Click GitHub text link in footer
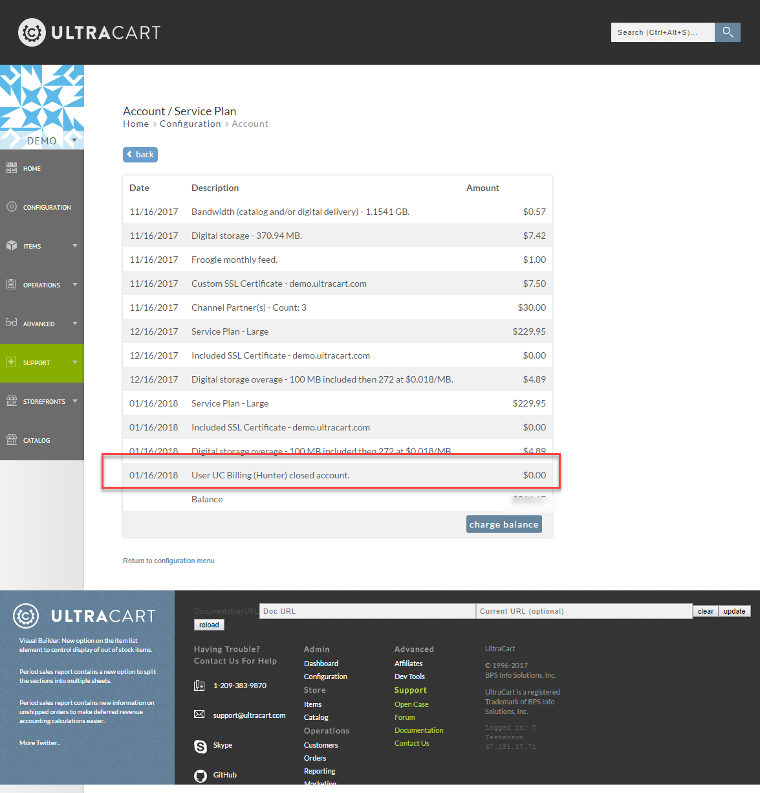 (225, 775)
